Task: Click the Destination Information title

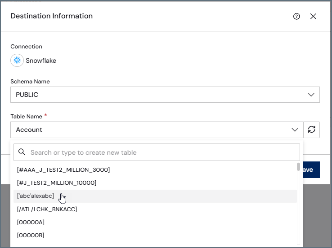Action: [x=51, y=16]
